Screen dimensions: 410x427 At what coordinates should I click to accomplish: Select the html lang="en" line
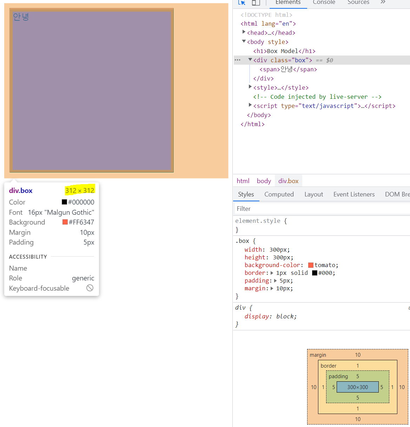268,24
